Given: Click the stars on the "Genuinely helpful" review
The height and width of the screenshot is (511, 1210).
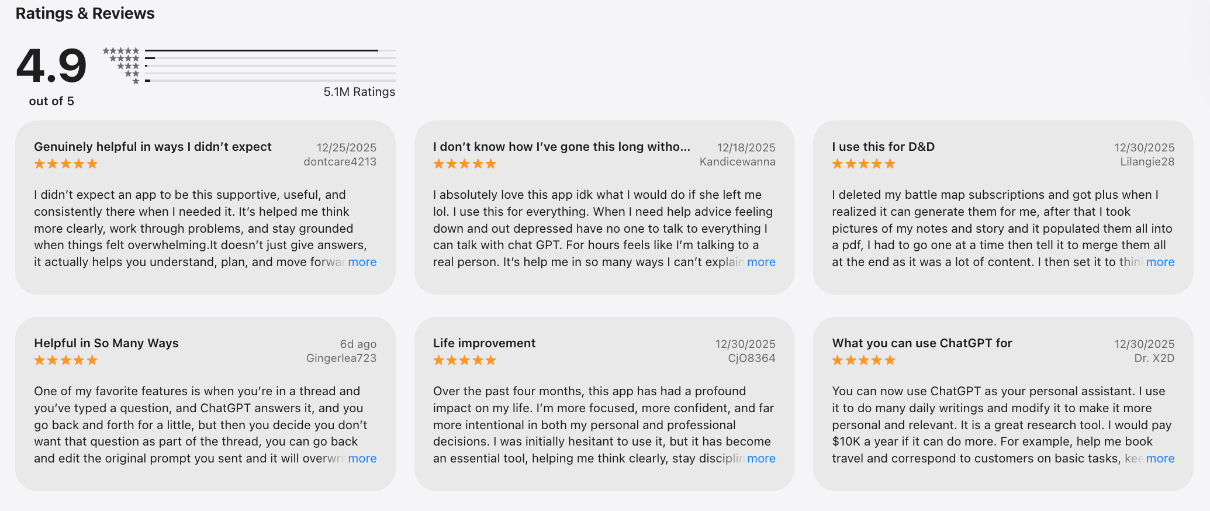Looking at the screenshot, I should pyautogui.click(x=65, y=164).
